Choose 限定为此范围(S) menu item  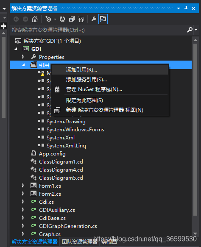[110, 100]
